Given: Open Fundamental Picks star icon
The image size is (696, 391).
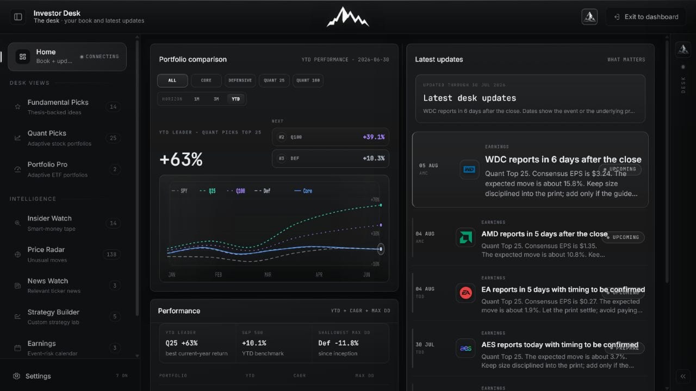Looking at the screenshot, I should coord(18,107).
